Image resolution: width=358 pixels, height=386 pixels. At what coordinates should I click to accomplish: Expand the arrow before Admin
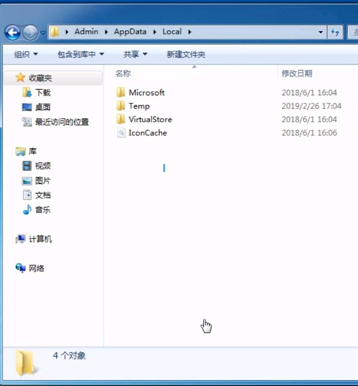pos(67,32)
